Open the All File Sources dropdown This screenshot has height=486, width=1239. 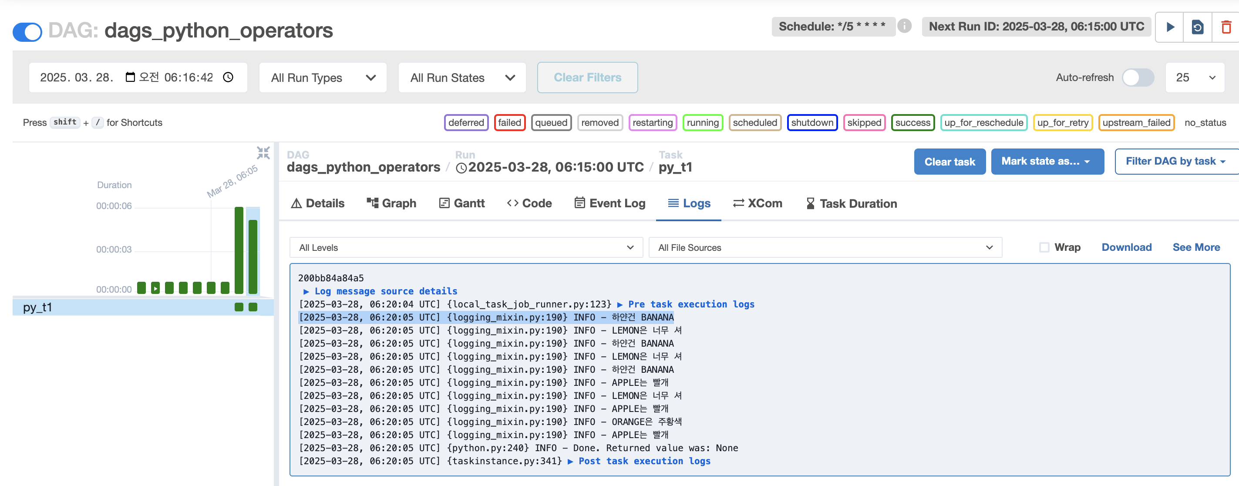(825, 247)
